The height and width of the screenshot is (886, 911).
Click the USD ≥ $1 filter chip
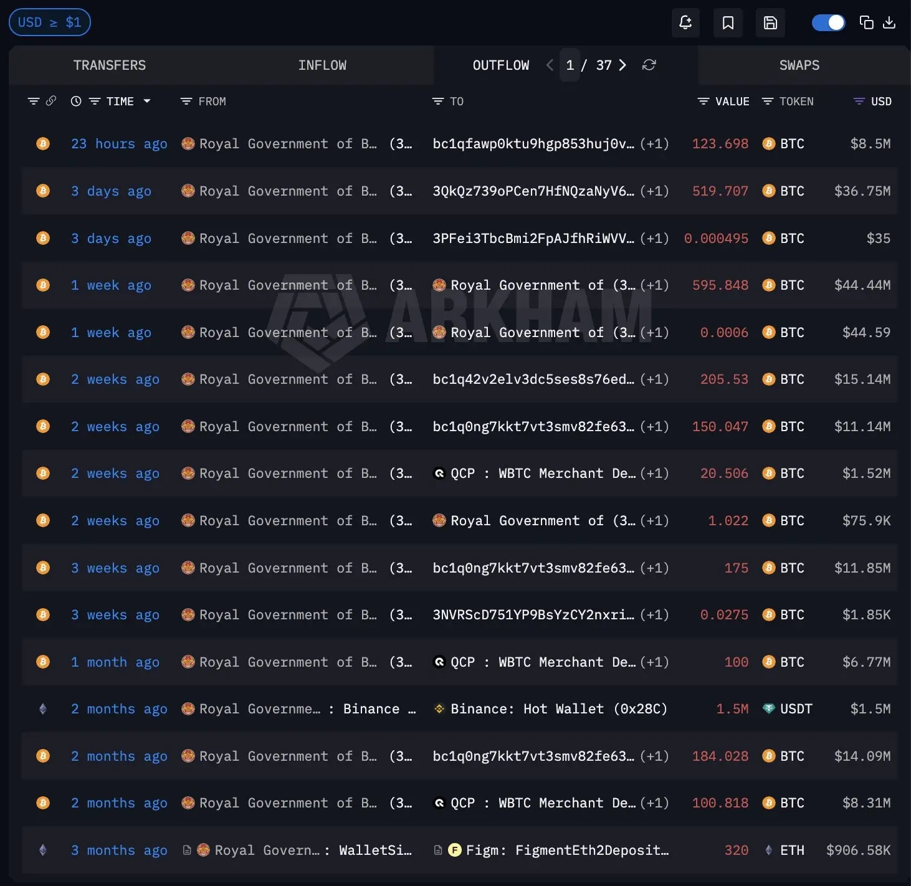50,22
